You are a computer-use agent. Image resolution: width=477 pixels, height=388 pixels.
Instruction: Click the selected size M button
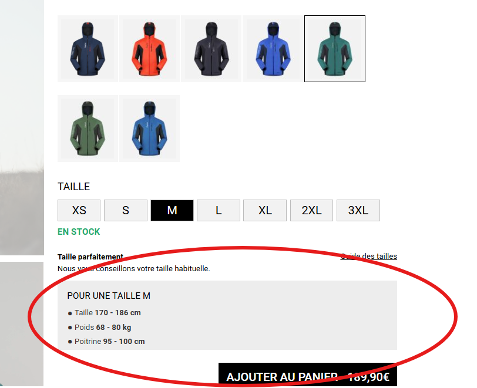click(x=172, y=210)
